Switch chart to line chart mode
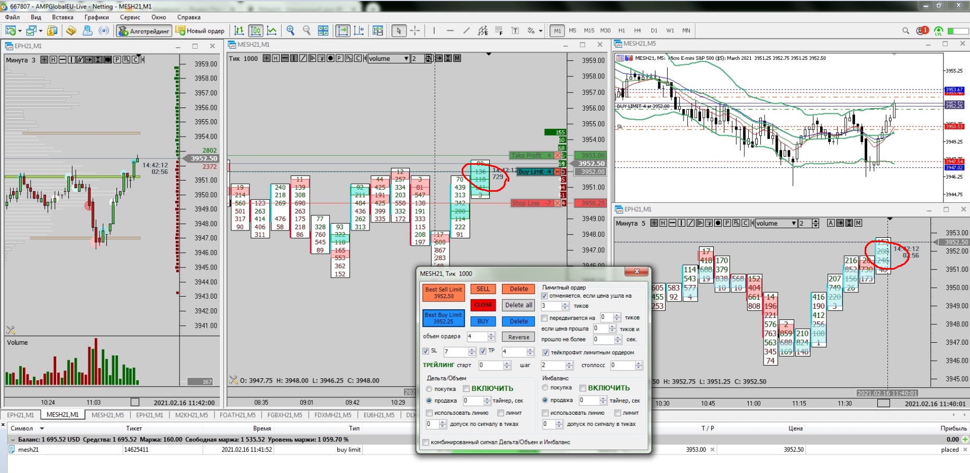Viewport: 970px width, 473px height. [272, 31]
